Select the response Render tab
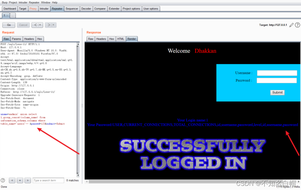 [x=132, y=39]
